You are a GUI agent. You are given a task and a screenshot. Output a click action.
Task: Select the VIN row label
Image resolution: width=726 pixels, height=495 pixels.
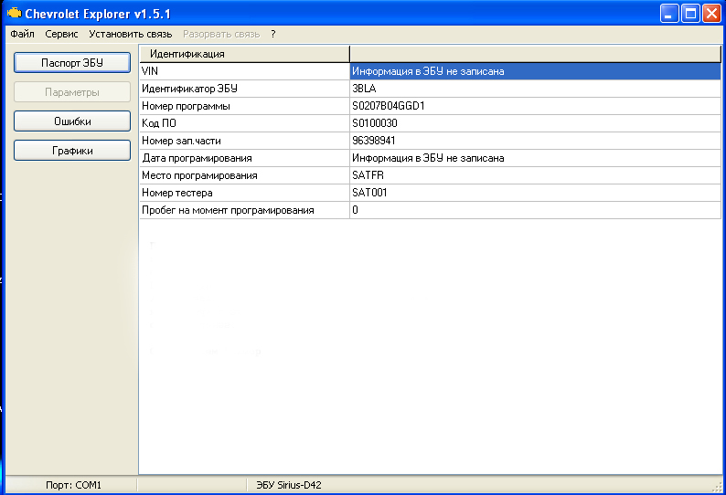coord(244,71)
